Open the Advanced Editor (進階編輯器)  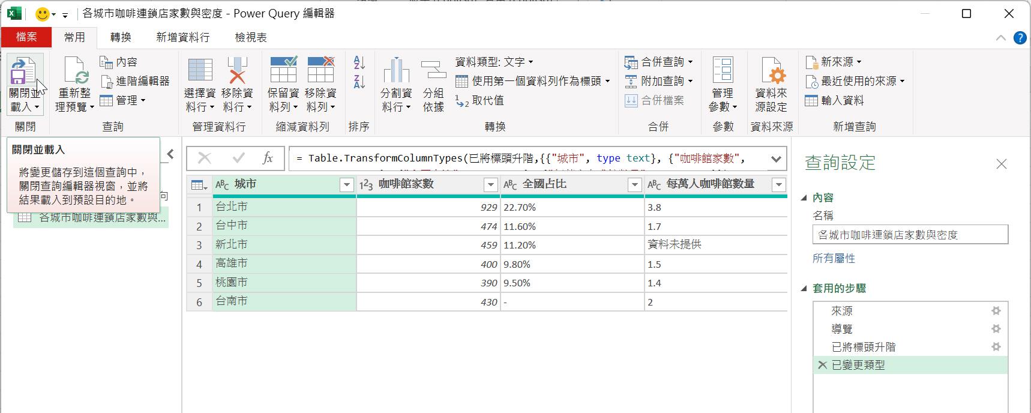tap(136, 81)
